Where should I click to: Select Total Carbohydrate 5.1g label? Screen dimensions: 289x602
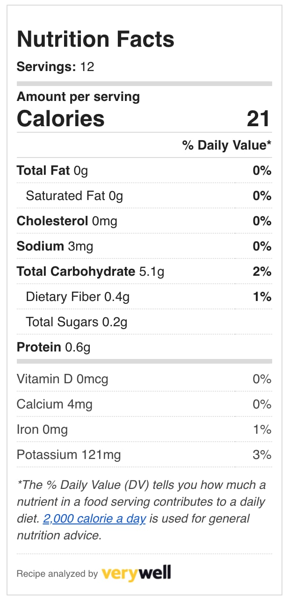[x=90, y=272]
